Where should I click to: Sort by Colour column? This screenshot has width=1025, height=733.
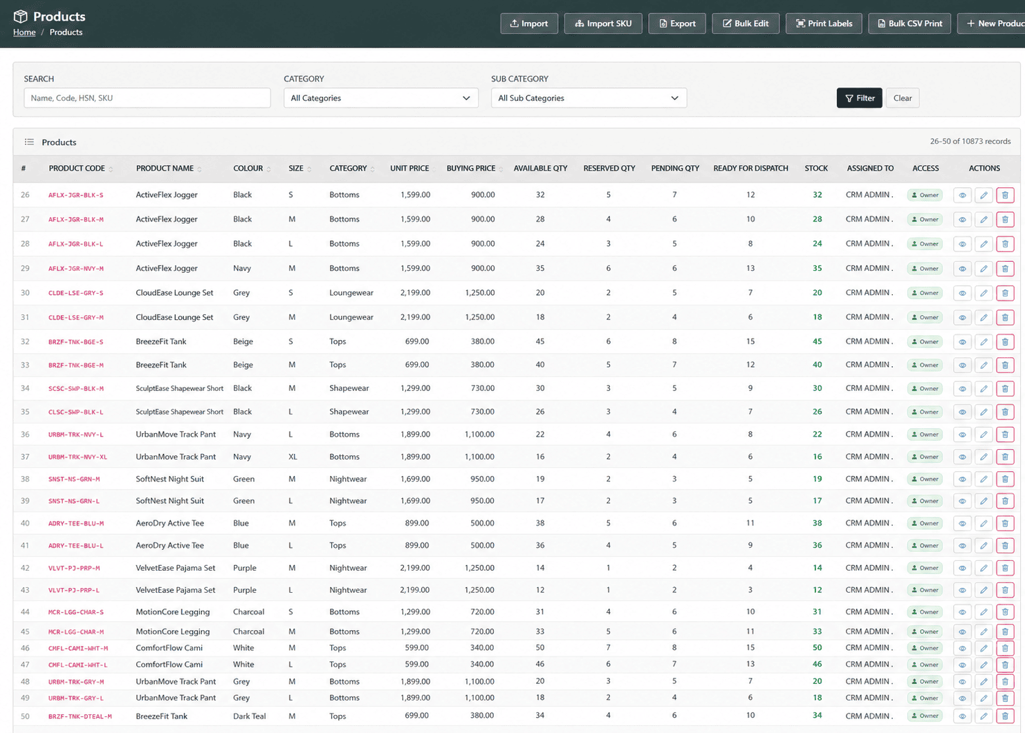click(252, 169)
